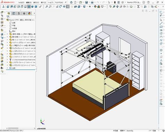165x132 pixels.
Task: Click the Zoom to Area magnifier
Action: click(50, 7)
